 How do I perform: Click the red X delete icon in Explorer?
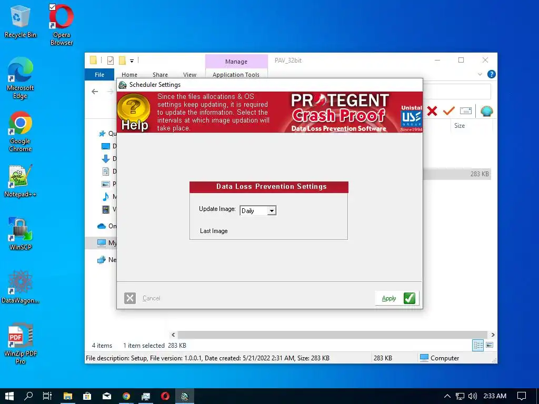coord(432,111)
